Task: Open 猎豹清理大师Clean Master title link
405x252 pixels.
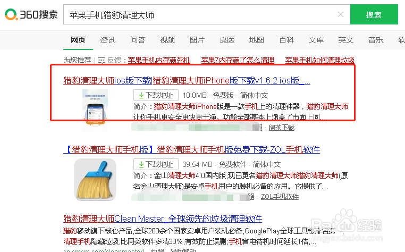Action: 163,219
